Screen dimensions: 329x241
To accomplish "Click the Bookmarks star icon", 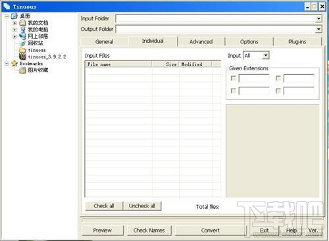I will (x=14, y=64).
